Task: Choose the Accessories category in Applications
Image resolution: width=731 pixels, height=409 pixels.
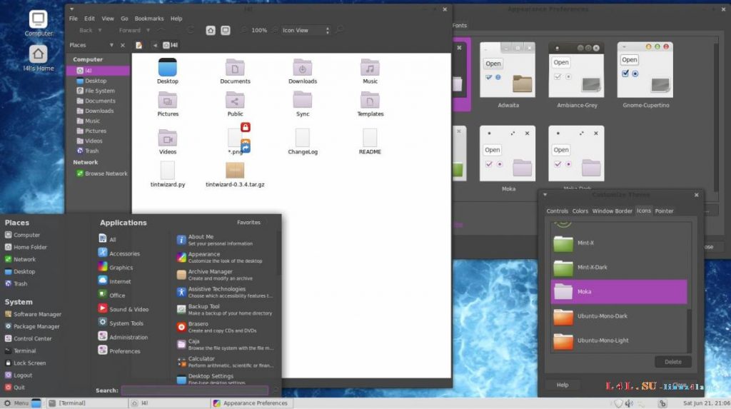Action: coord(119,253)
